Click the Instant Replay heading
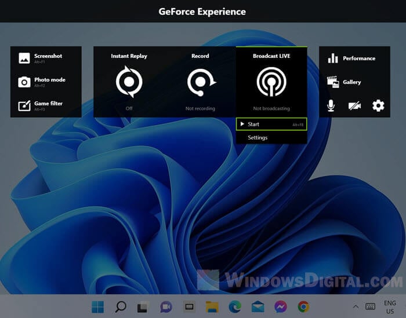This screenshot has width=406, height=318. [129, 56]
